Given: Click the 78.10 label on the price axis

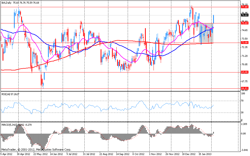Looking at the screenshot, I should coord(244,4).
